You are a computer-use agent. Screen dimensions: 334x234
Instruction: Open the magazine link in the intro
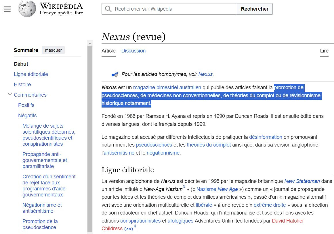(x=144, y=87)
